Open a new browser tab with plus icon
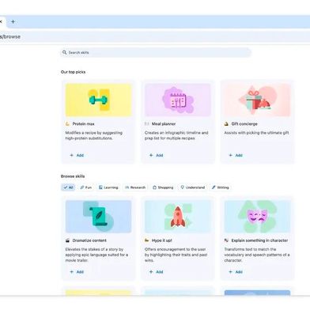Screen dimensions: 310x310 coord(13,21)
